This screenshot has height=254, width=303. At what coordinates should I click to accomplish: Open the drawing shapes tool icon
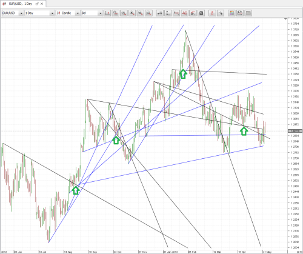pos(185,13)
